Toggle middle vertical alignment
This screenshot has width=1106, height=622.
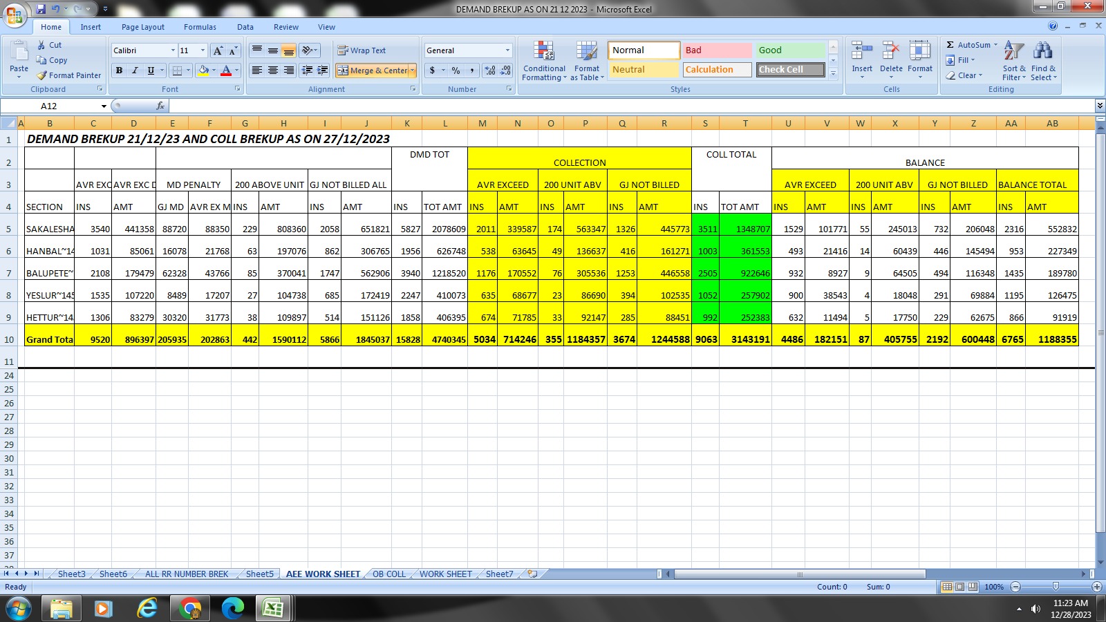tap(273, 50)
